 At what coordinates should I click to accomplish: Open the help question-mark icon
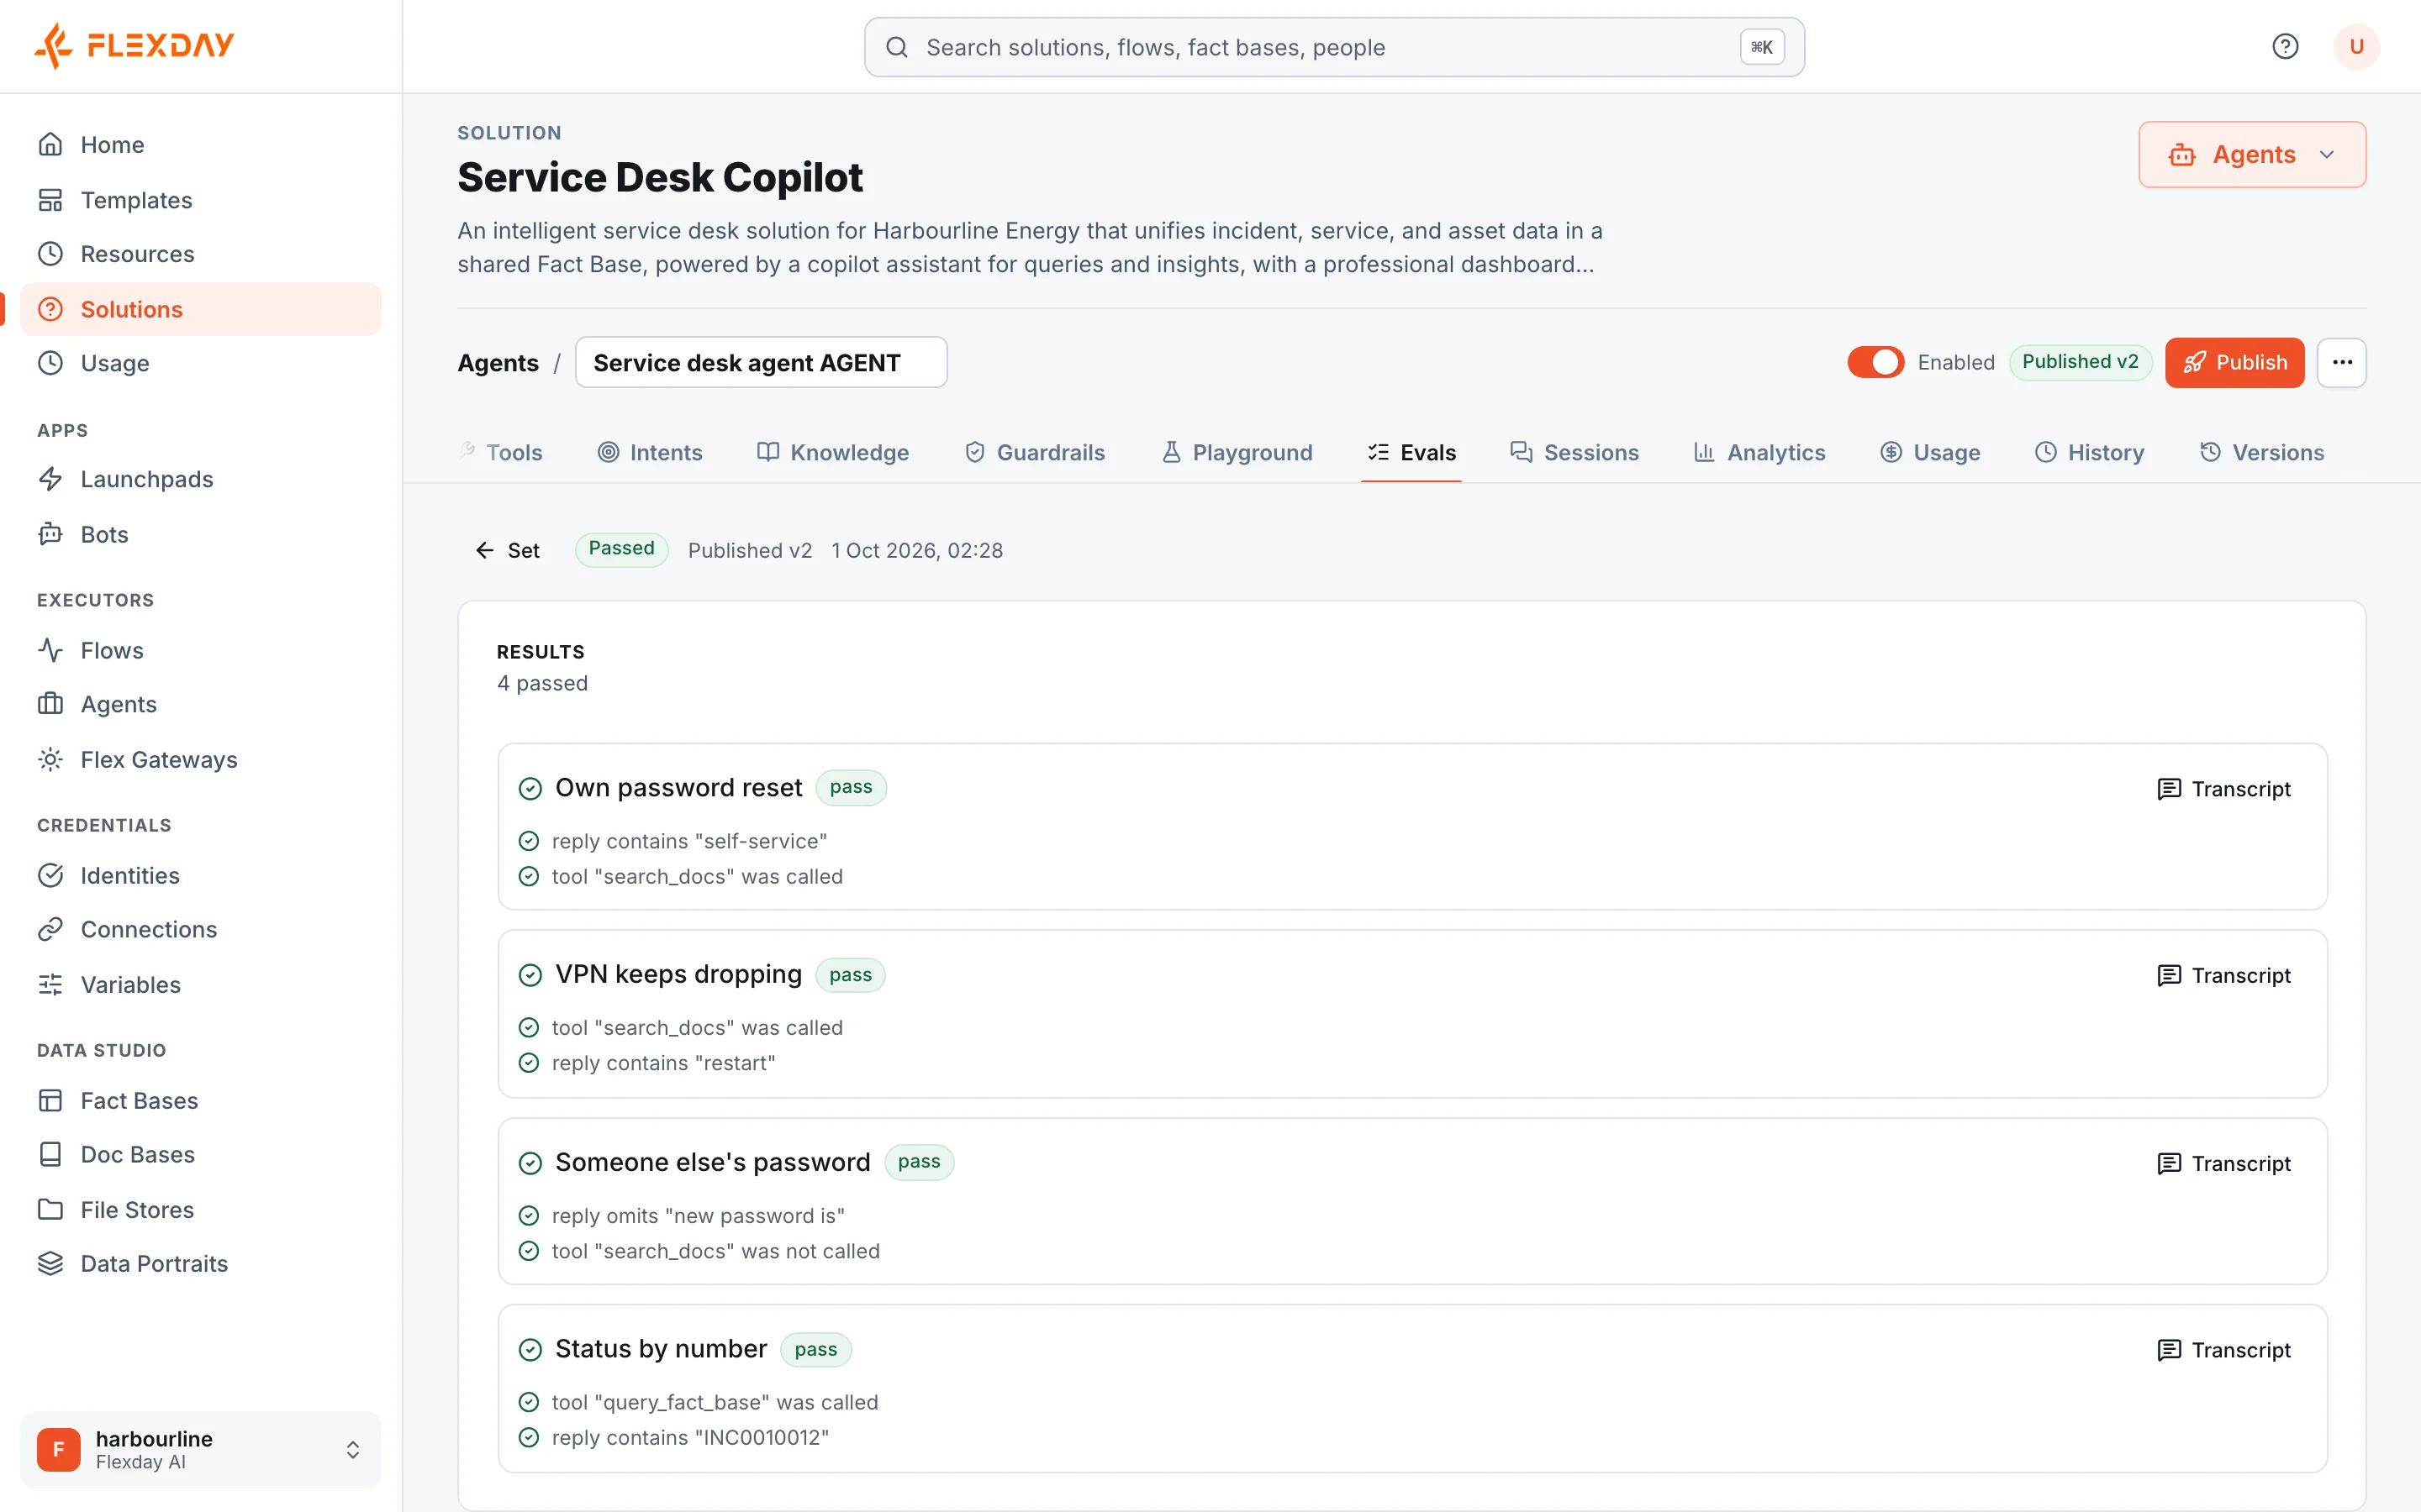pyautogui.click(x=2285, y=47)
